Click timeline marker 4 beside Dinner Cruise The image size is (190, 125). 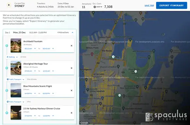click(7, 113)
